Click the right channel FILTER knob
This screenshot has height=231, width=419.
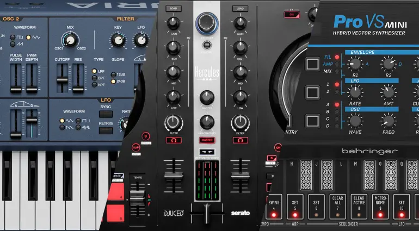click(x=240, y=123)
